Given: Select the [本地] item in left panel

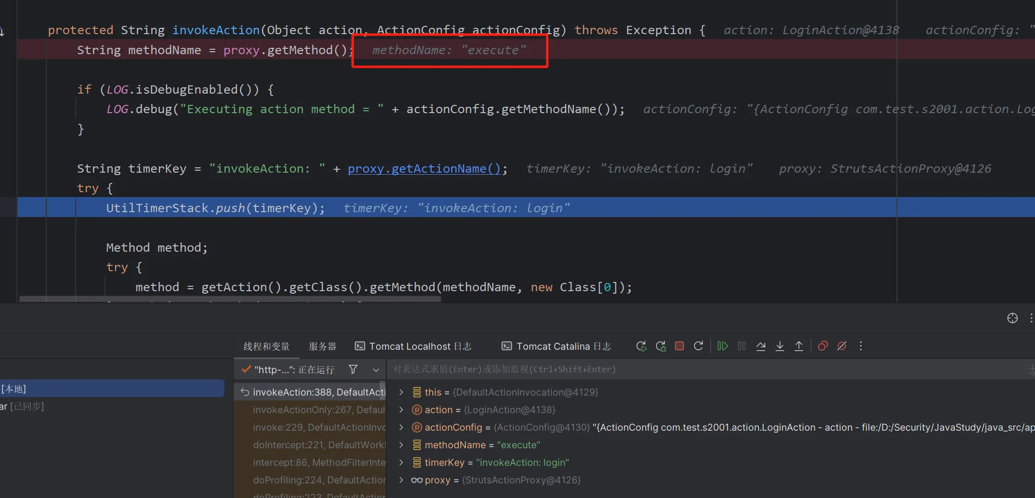Looking at the screenshot, I should click(111, 389).
